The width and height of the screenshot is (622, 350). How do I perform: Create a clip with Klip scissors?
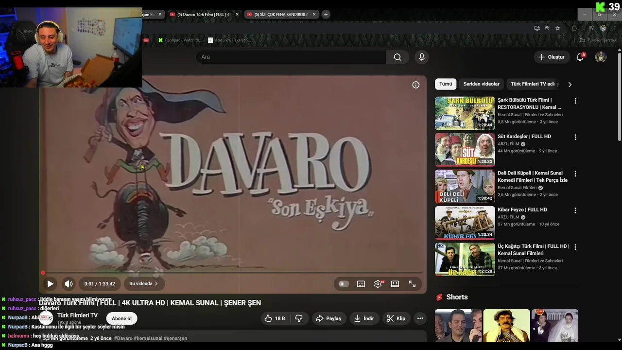(x=396, y=318)
